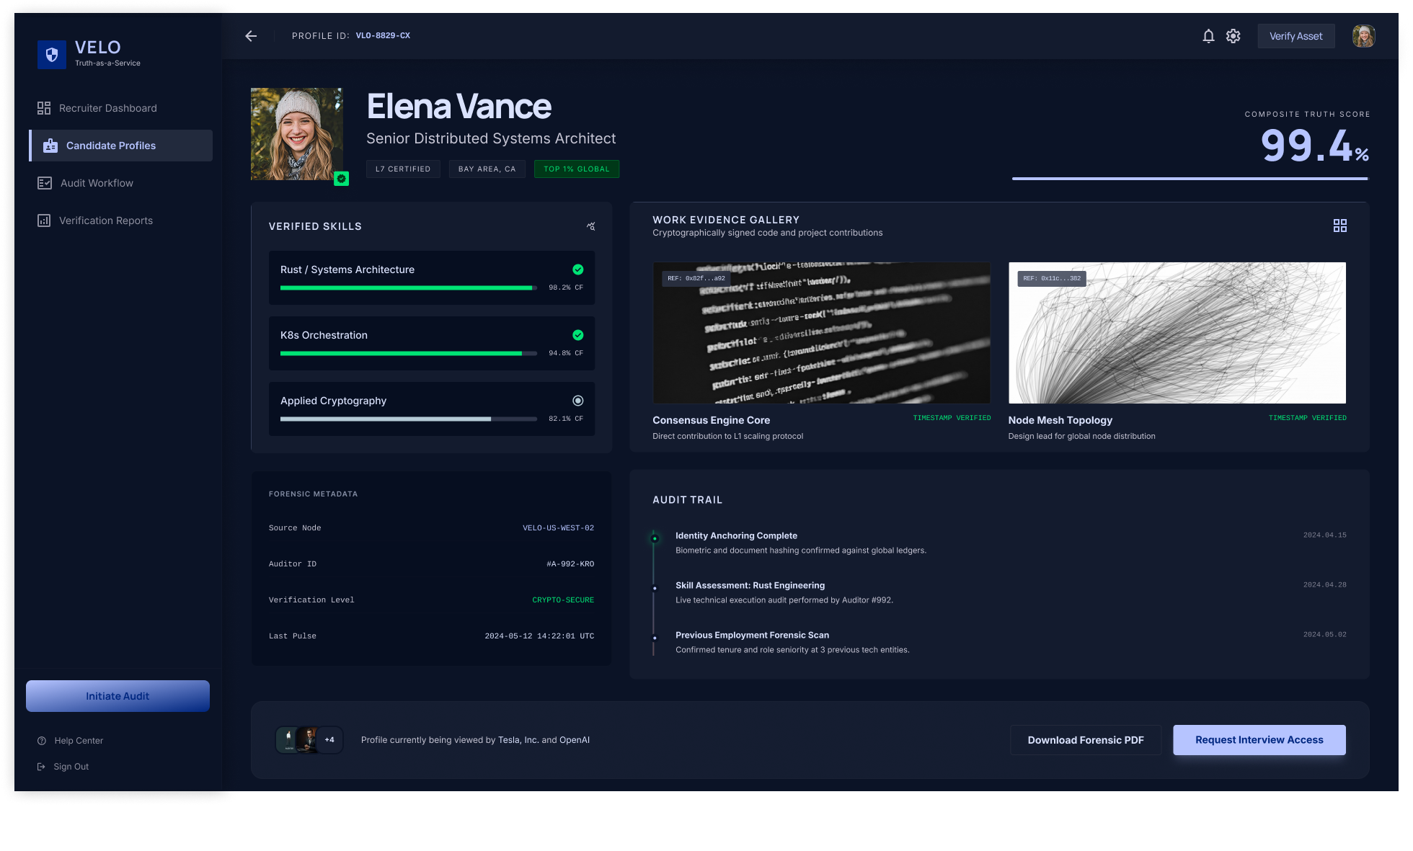Click the Verify Asset button
This screenshot has width=1413, height=851.
[1296, 36]
